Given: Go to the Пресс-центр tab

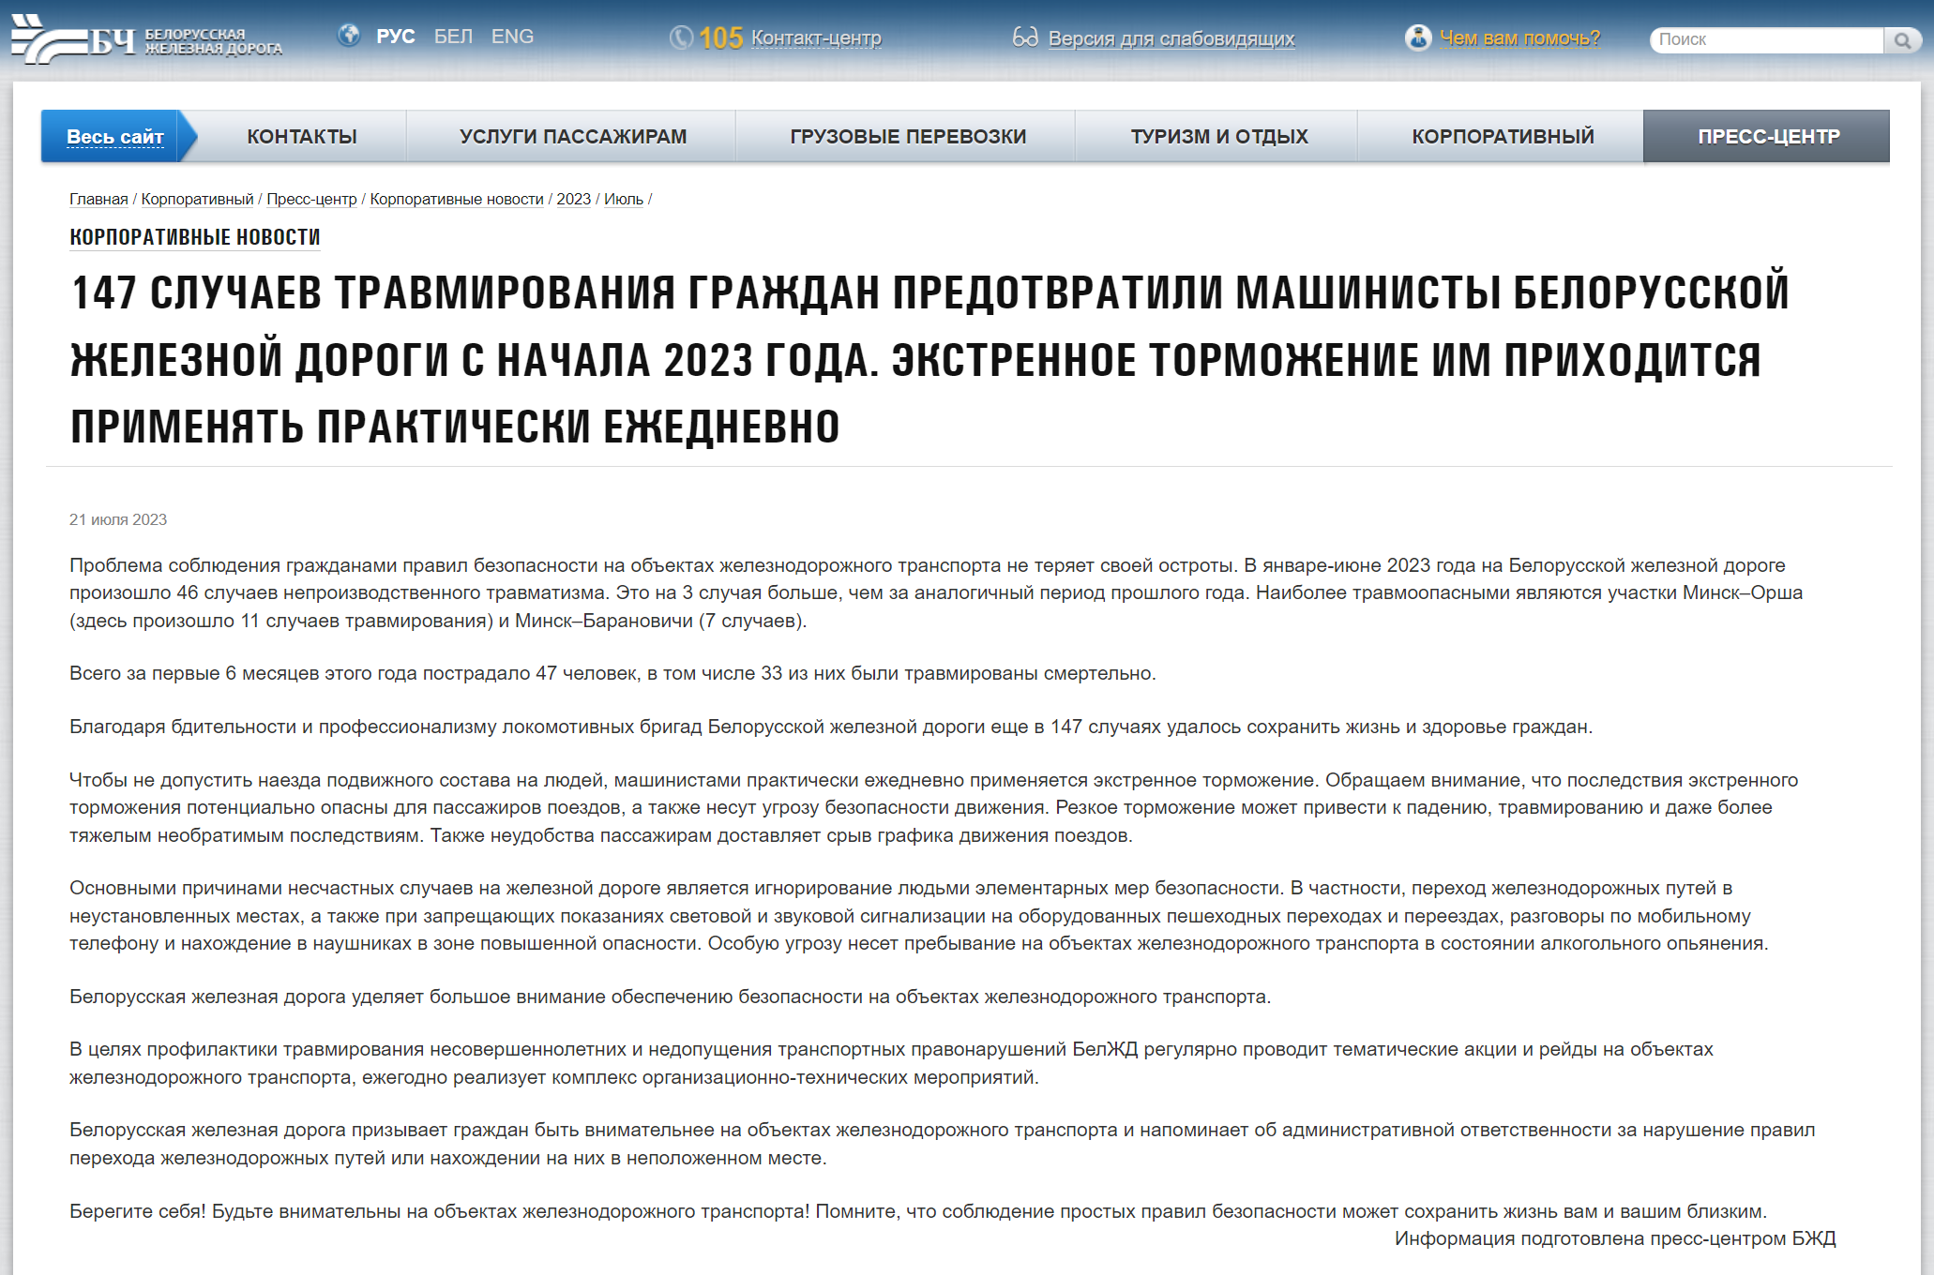Looking at the screenshot, I should click(1767, 137).
